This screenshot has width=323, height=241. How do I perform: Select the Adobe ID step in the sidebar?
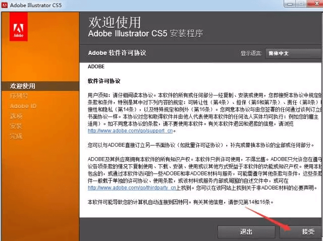click(23, 106)
